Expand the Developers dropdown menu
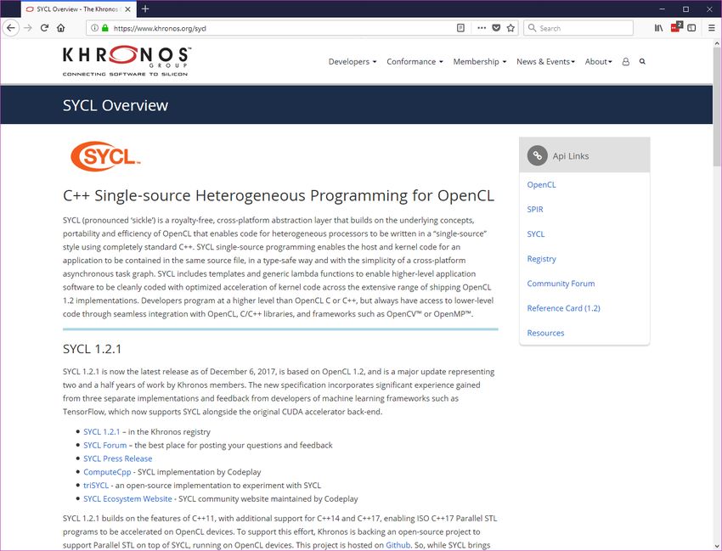 click(x=353, y=62)
